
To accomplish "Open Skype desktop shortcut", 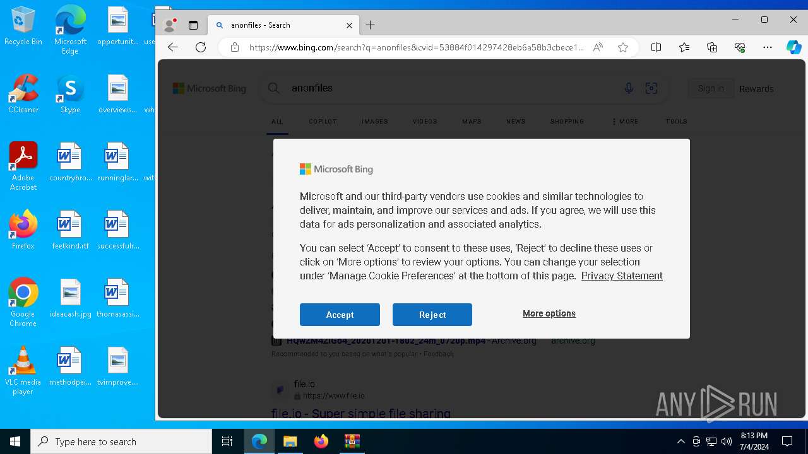I will [70, 94].
